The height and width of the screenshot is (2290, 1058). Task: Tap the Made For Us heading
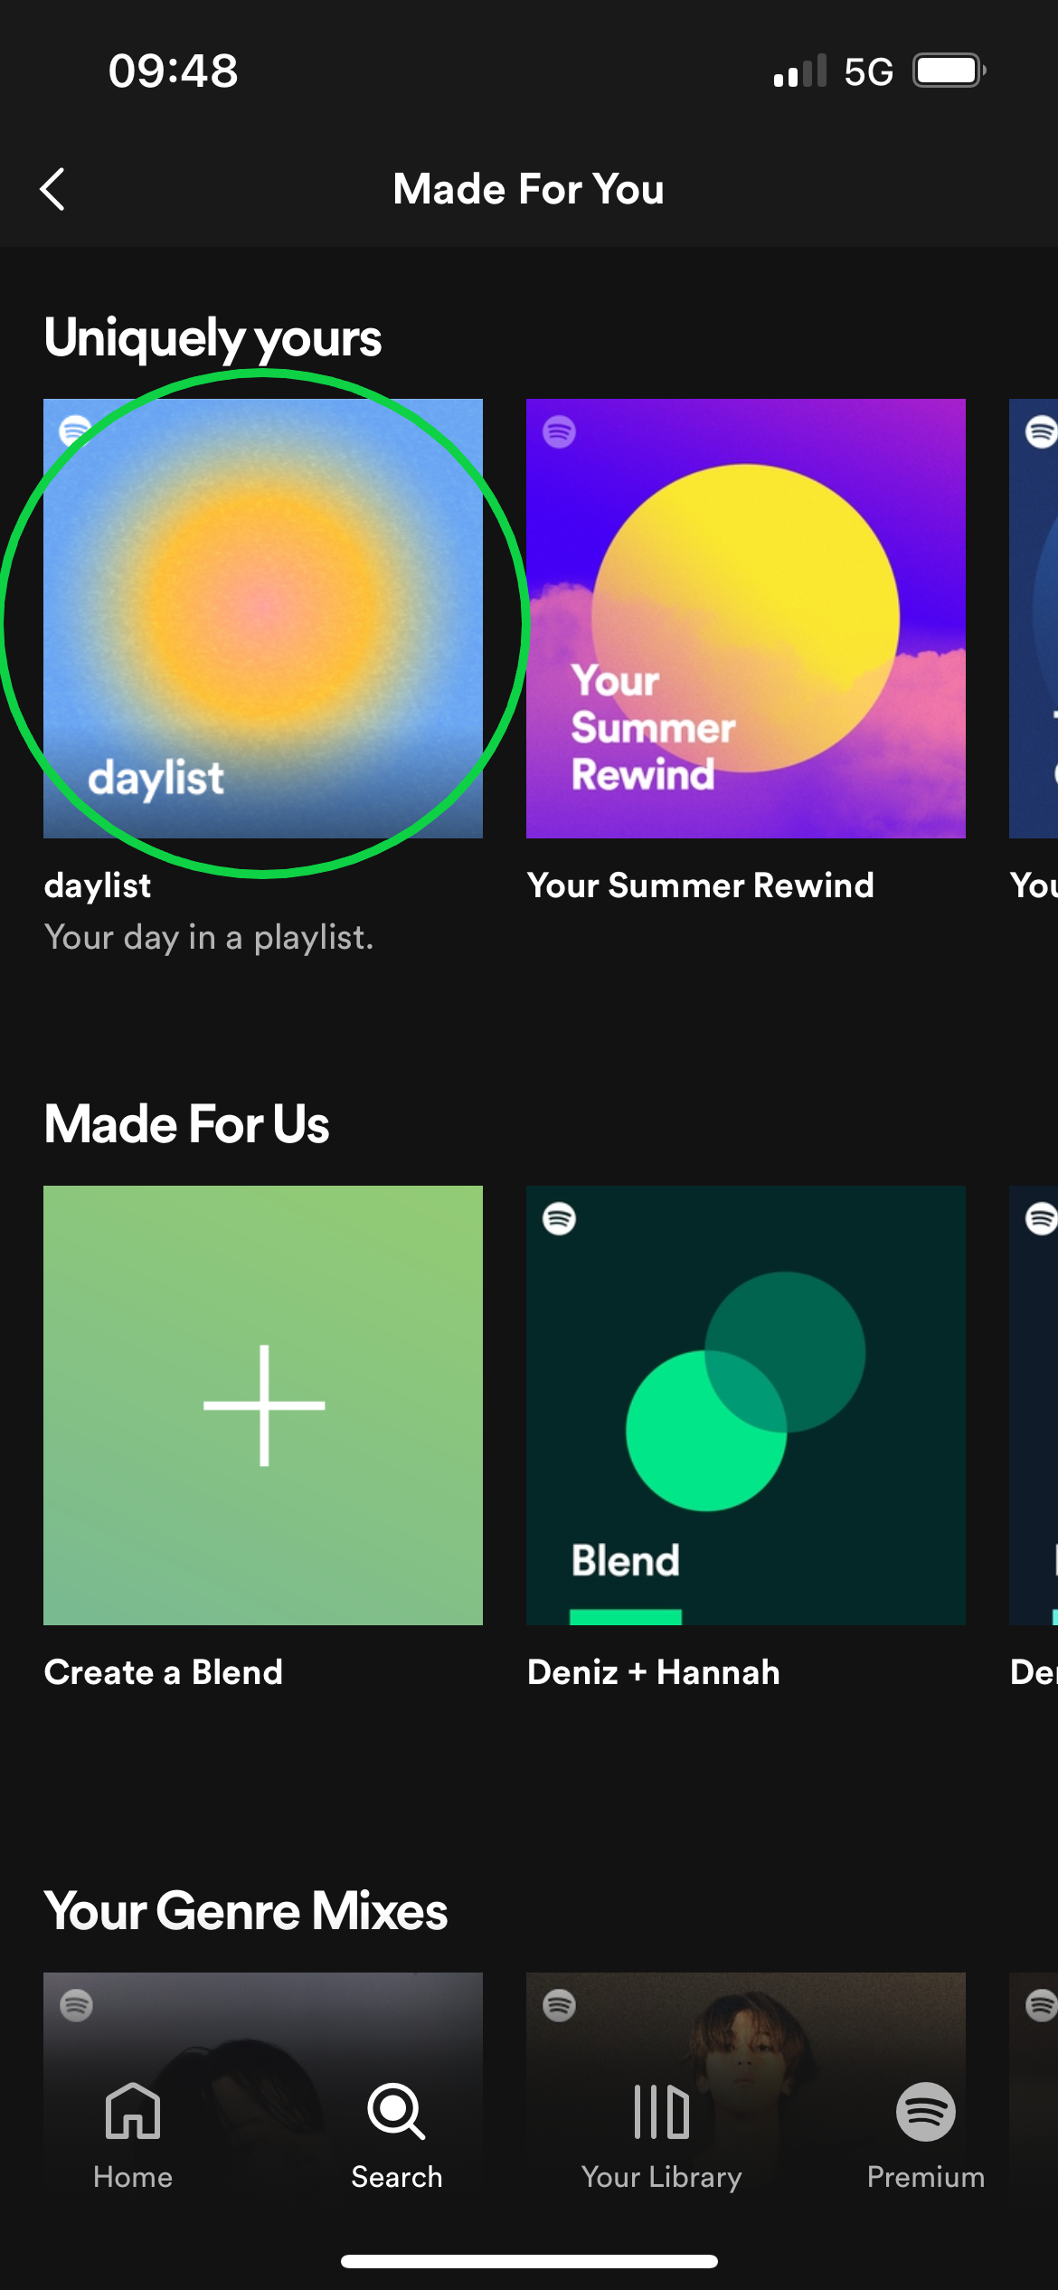pyautogui.click(x=187, y=1124)
